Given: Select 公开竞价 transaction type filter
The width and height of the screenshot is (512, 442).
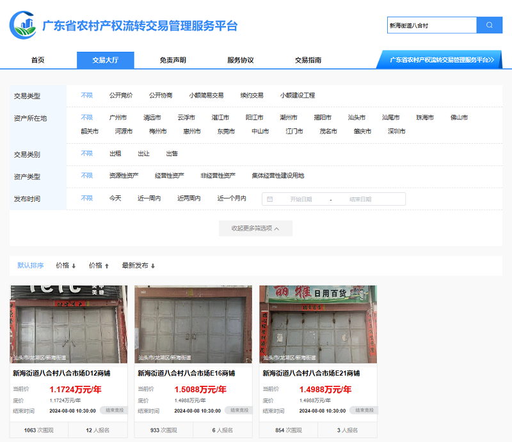Looking at the screenshot, I should 120,95.
